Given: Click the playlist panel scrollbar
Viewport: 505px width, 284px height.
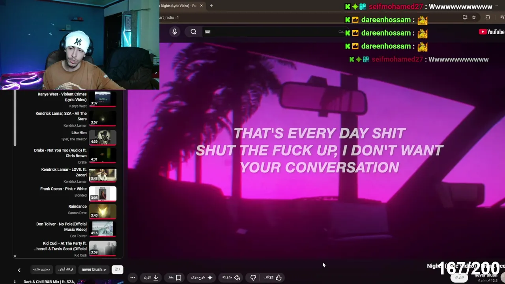Looking at the screenshot, I should (15, 118).
